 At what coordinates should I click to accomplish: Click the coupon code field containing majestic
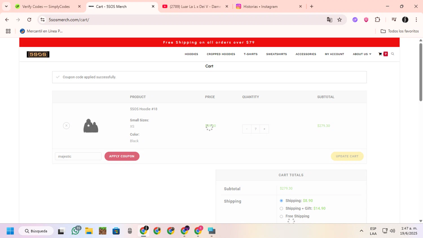click(x=78, y=156)
